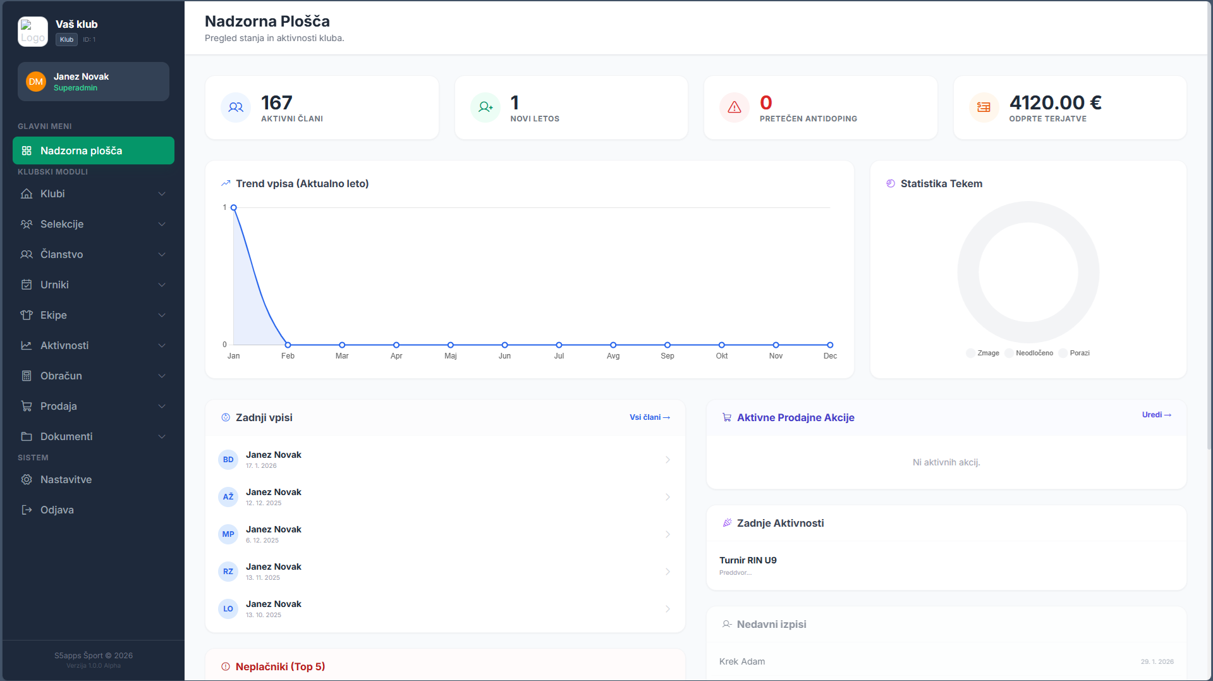The height and width of the screenshot is (681, 1213).
Task: Expand the Članstvo menu chevron
Action: pyautogui.click(x=162, y=255)
